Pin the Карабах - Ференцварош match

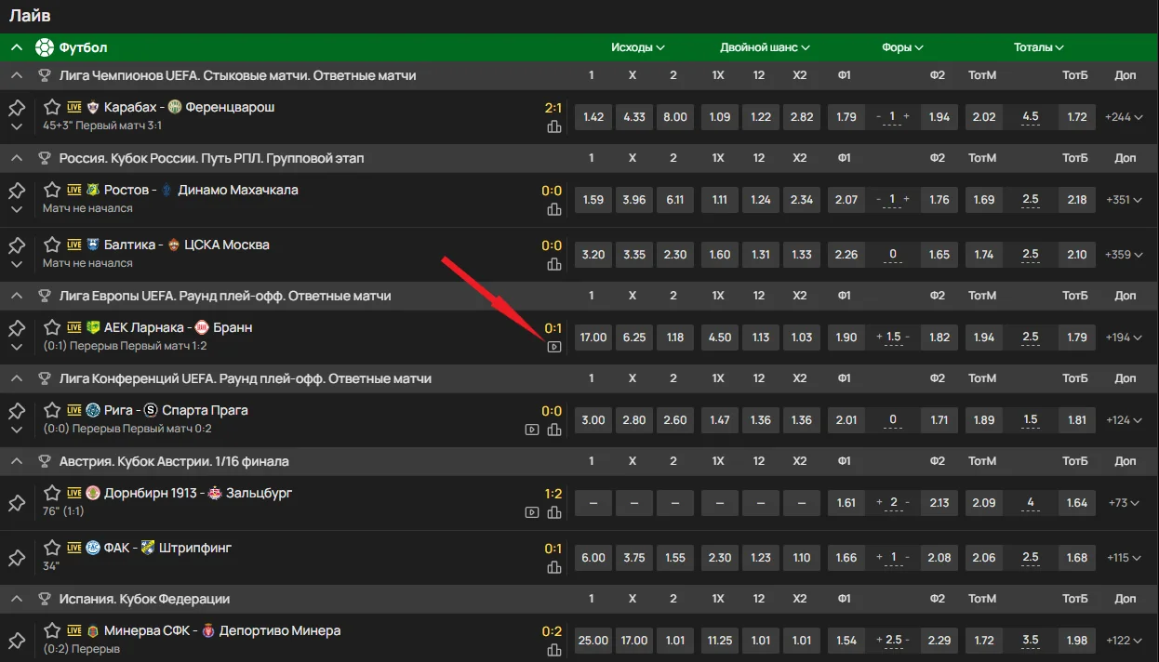17,109
